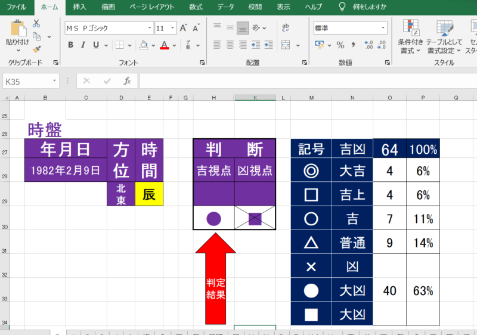Image resolution: width=477 pixels, height=335 pixels.
Task: Toggle Bold formatting
Action: tap(70, 45)
